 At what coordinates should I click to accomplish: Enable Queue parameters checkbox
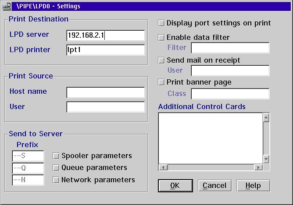56,167
